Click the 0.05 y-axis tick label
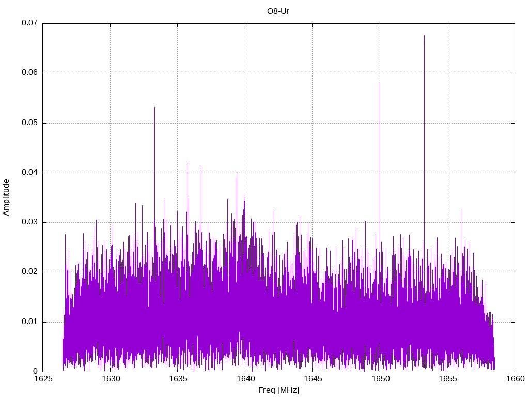The width and height of the screenshot is (529, 397). (29, 123)
